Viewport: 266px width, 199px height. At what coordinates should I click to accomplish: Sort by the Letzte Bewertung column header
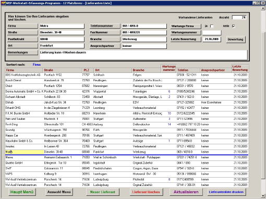[240, 68]
